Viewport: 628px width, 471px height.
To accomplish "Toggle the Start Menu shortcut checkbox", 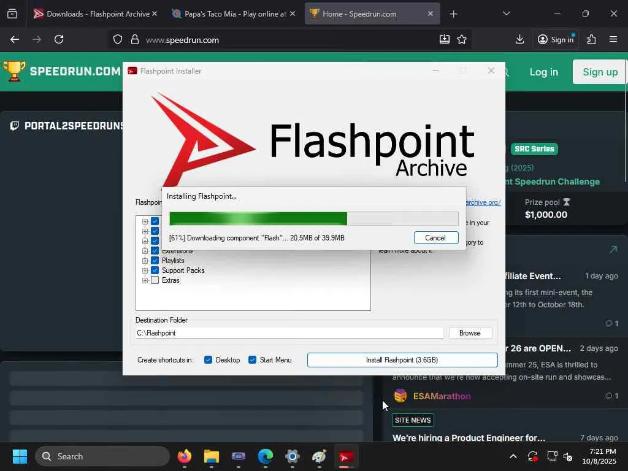I will pos(252,359).
